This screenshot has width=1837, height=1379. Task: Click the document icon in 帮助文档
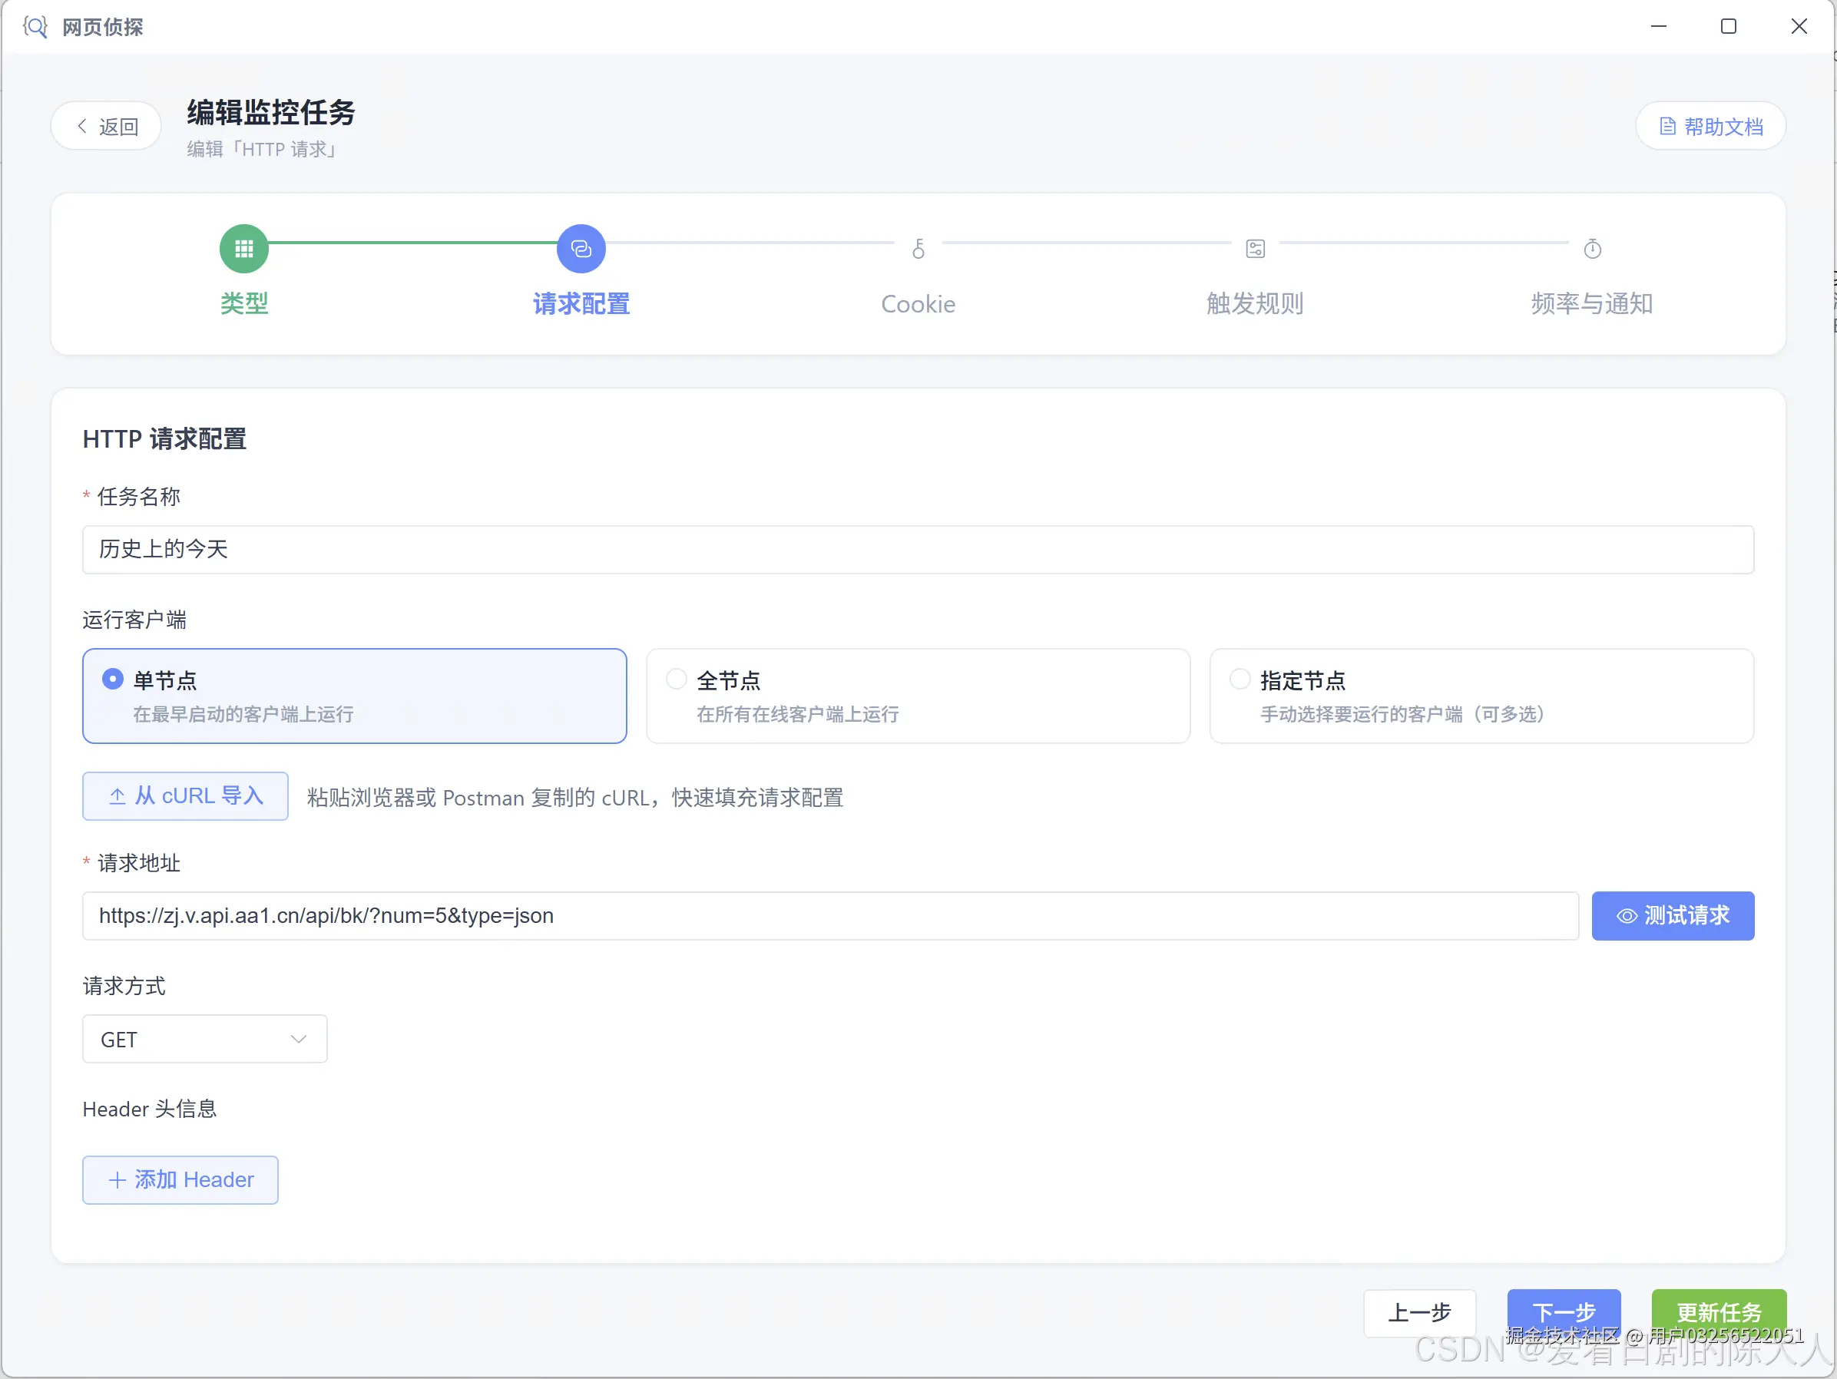pyautogui.click(x=1667, y=126)
